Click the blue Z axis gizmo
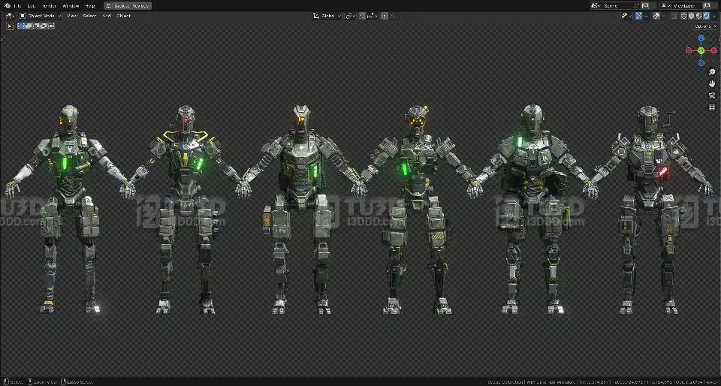 pyautogui.click(x=701, y=38)
